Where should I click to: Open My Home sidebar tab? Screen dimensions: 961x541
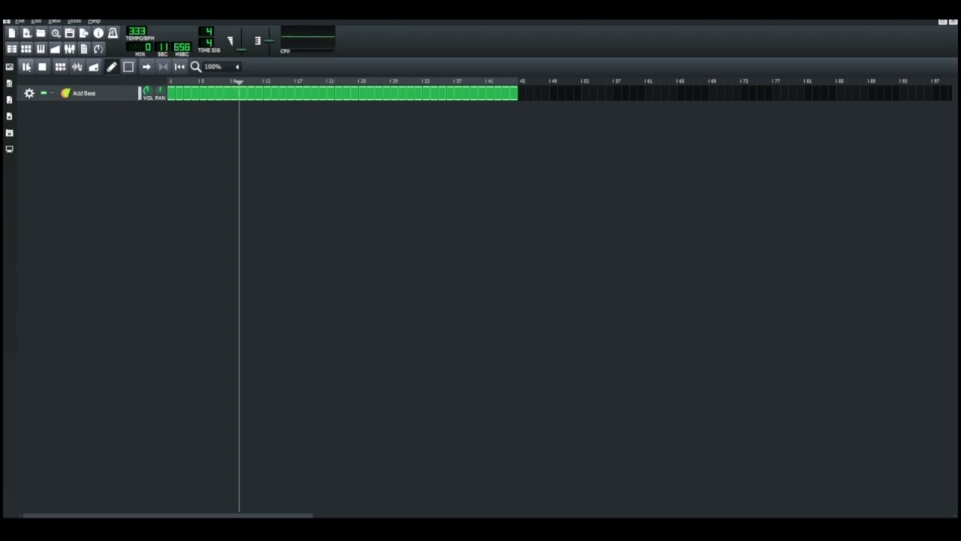[x=9, y=133]
